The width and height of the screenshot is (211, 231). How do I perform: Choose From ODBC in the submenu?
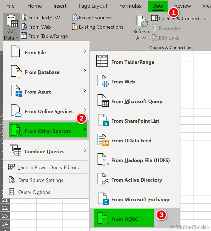coord(135,218)
